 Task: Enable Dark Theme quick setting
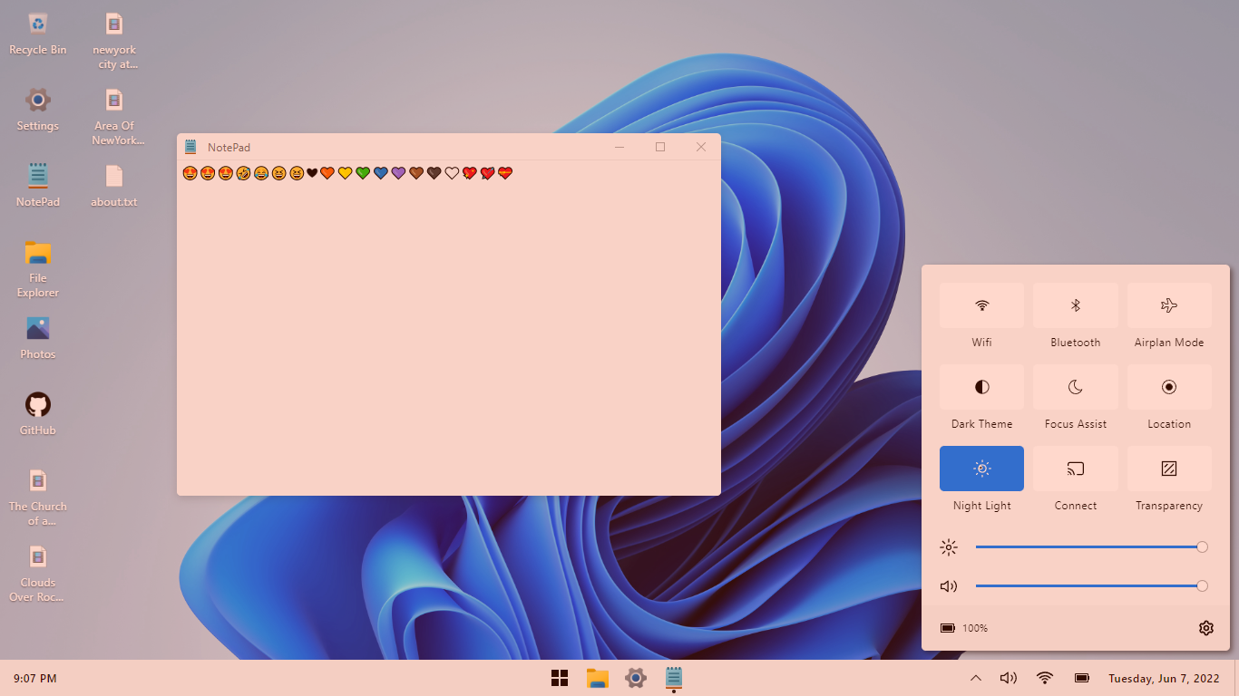(x=981, y=387)
